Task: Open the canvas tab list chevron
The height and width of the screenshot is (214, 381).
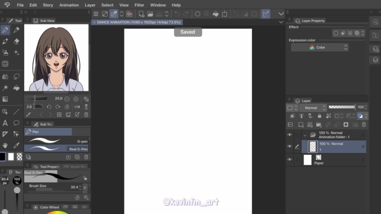Action: pyautogui.click(x=281, y=22)
